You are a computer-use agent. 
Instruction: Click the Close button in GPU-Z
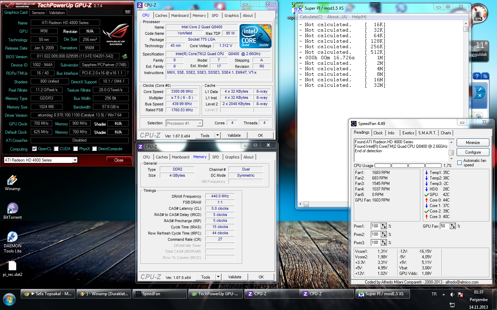click(x=119, y=160)
